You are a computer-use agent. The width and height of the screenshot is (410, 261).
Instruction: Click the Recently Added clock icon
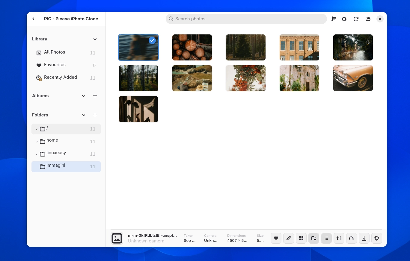tap(39, 78)
